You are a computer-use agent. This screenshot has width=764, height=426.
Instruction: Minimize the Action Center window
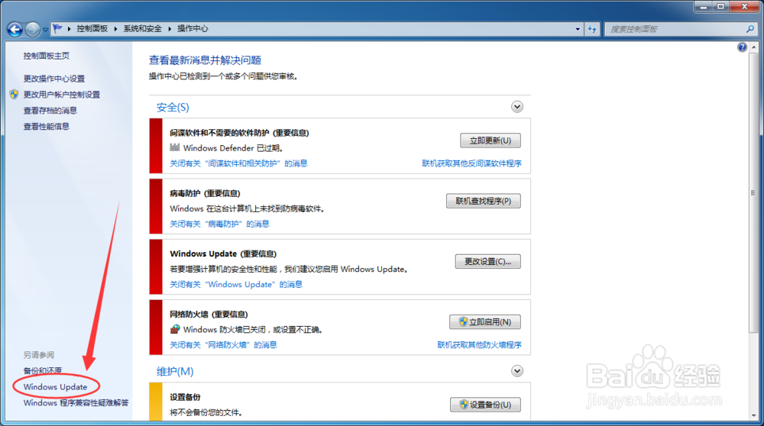703,7
